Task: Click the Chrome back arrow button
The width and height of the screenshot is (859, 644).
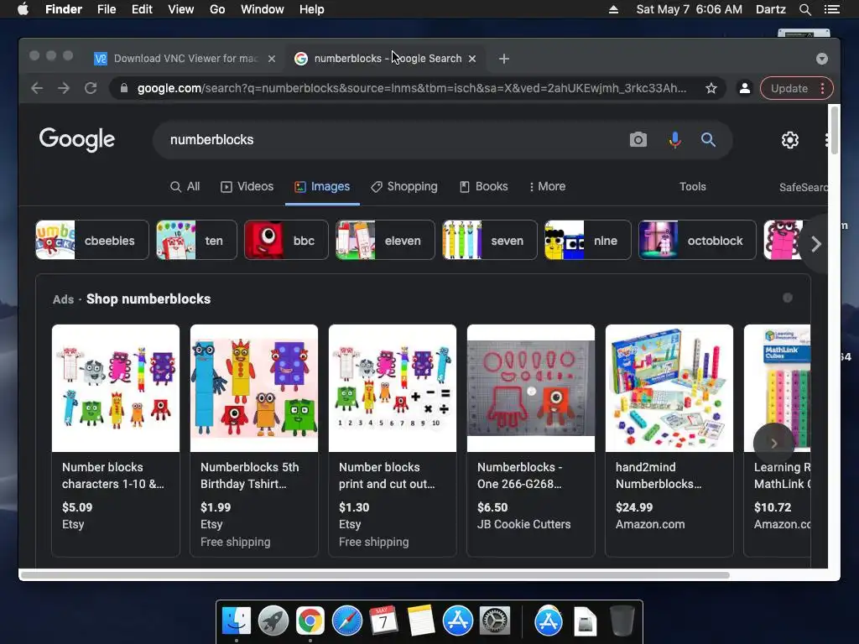Action: point(37,88)
